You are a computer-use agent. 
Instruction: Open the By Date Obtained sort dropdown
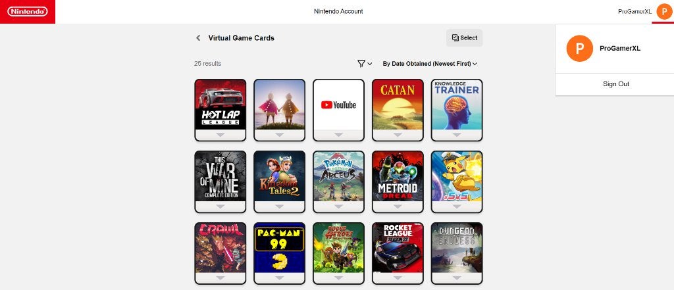point(430,64)
